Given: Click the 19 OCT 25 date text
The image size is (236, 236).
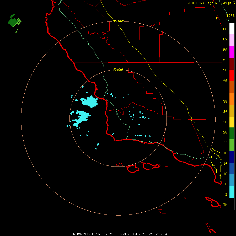Looking at the screenshot, I should (143, 234).
